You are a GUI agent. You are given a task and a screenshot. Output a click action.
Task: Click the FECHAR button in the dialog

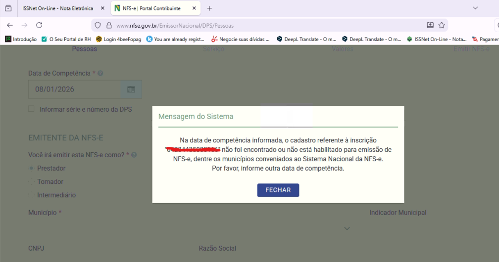coord(278,190)
